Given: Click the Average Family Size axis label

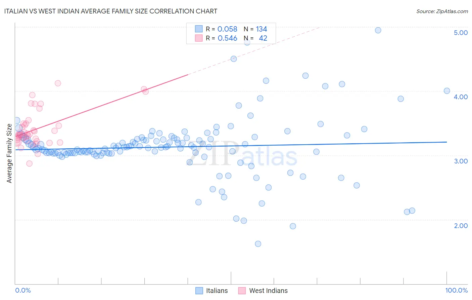Looking at the screenshot, I should coord(9,153).
